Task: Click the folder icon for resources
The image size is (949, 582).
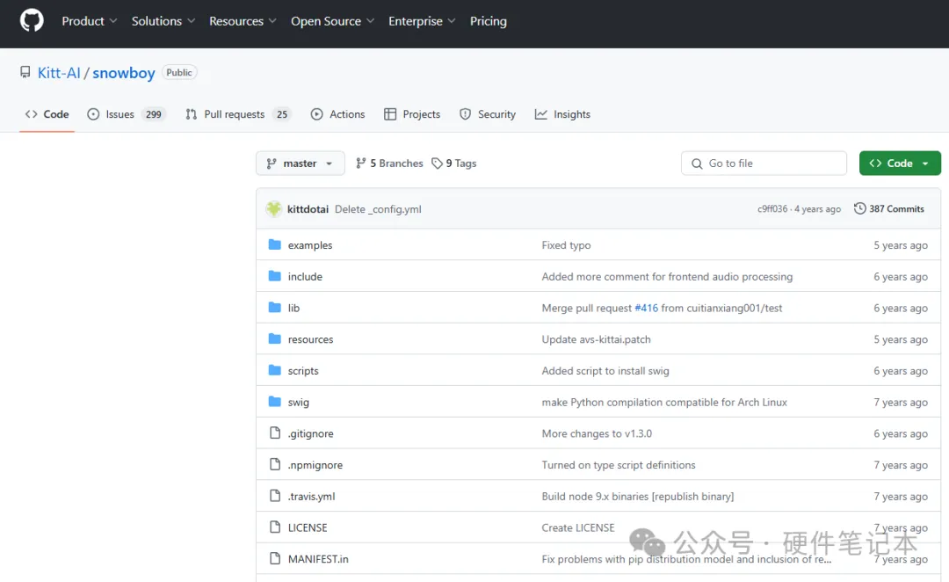Action: pyautogui.click(x=275, y=339)
